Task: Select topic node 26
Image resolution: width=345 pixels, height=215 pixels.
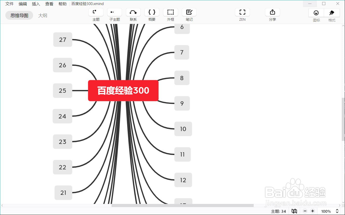Action: 62,65
